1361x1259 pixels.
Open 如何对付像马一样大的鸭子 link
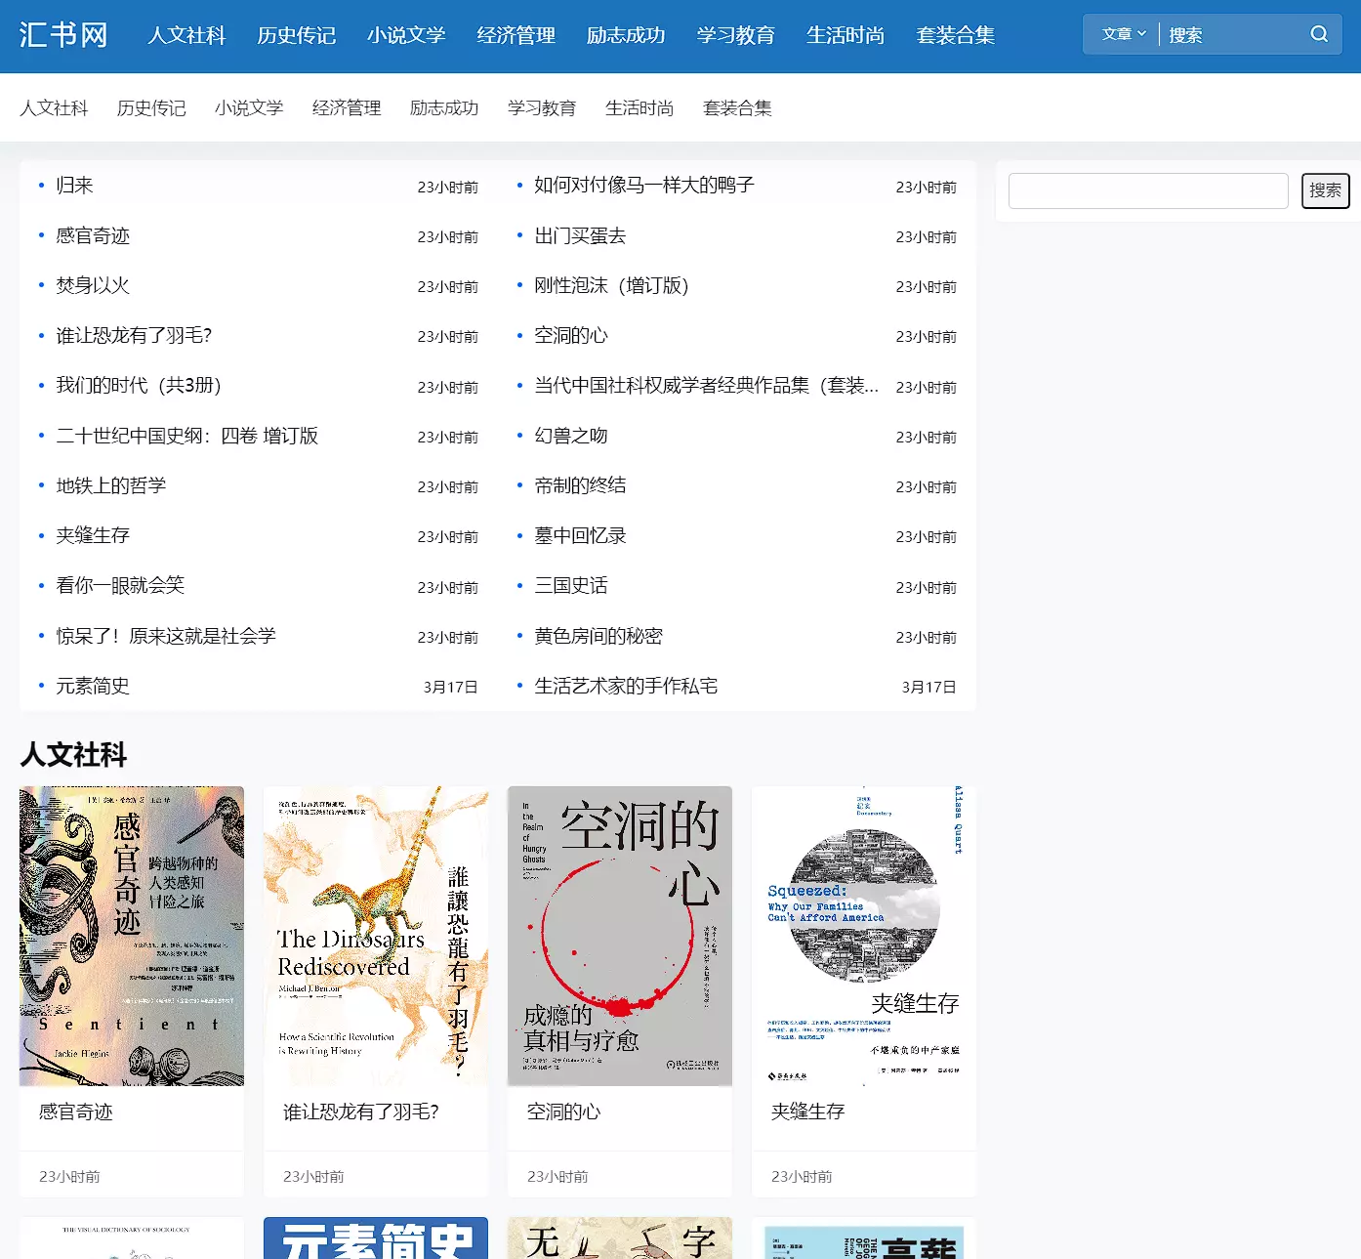click(x=643, y=186)
